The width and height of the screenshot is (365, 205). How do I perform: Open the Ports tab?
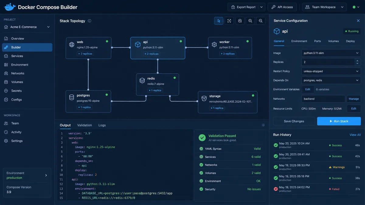[x=318, y=41]
